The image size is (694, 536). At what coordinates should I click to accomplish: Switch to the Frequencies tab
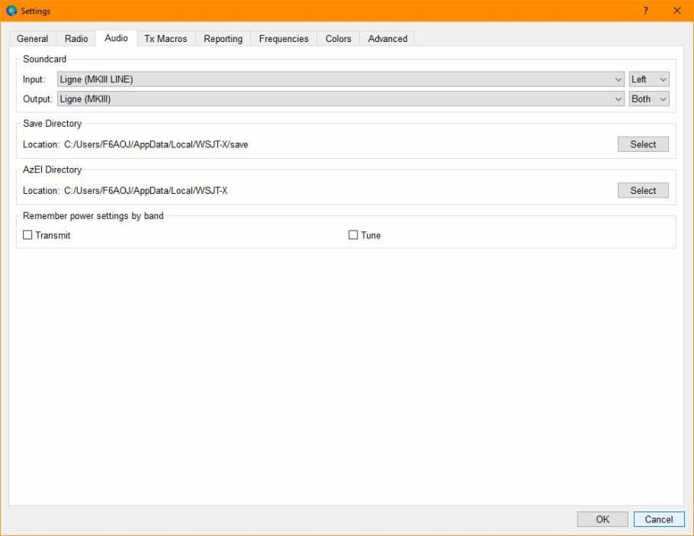pos(284,39)
